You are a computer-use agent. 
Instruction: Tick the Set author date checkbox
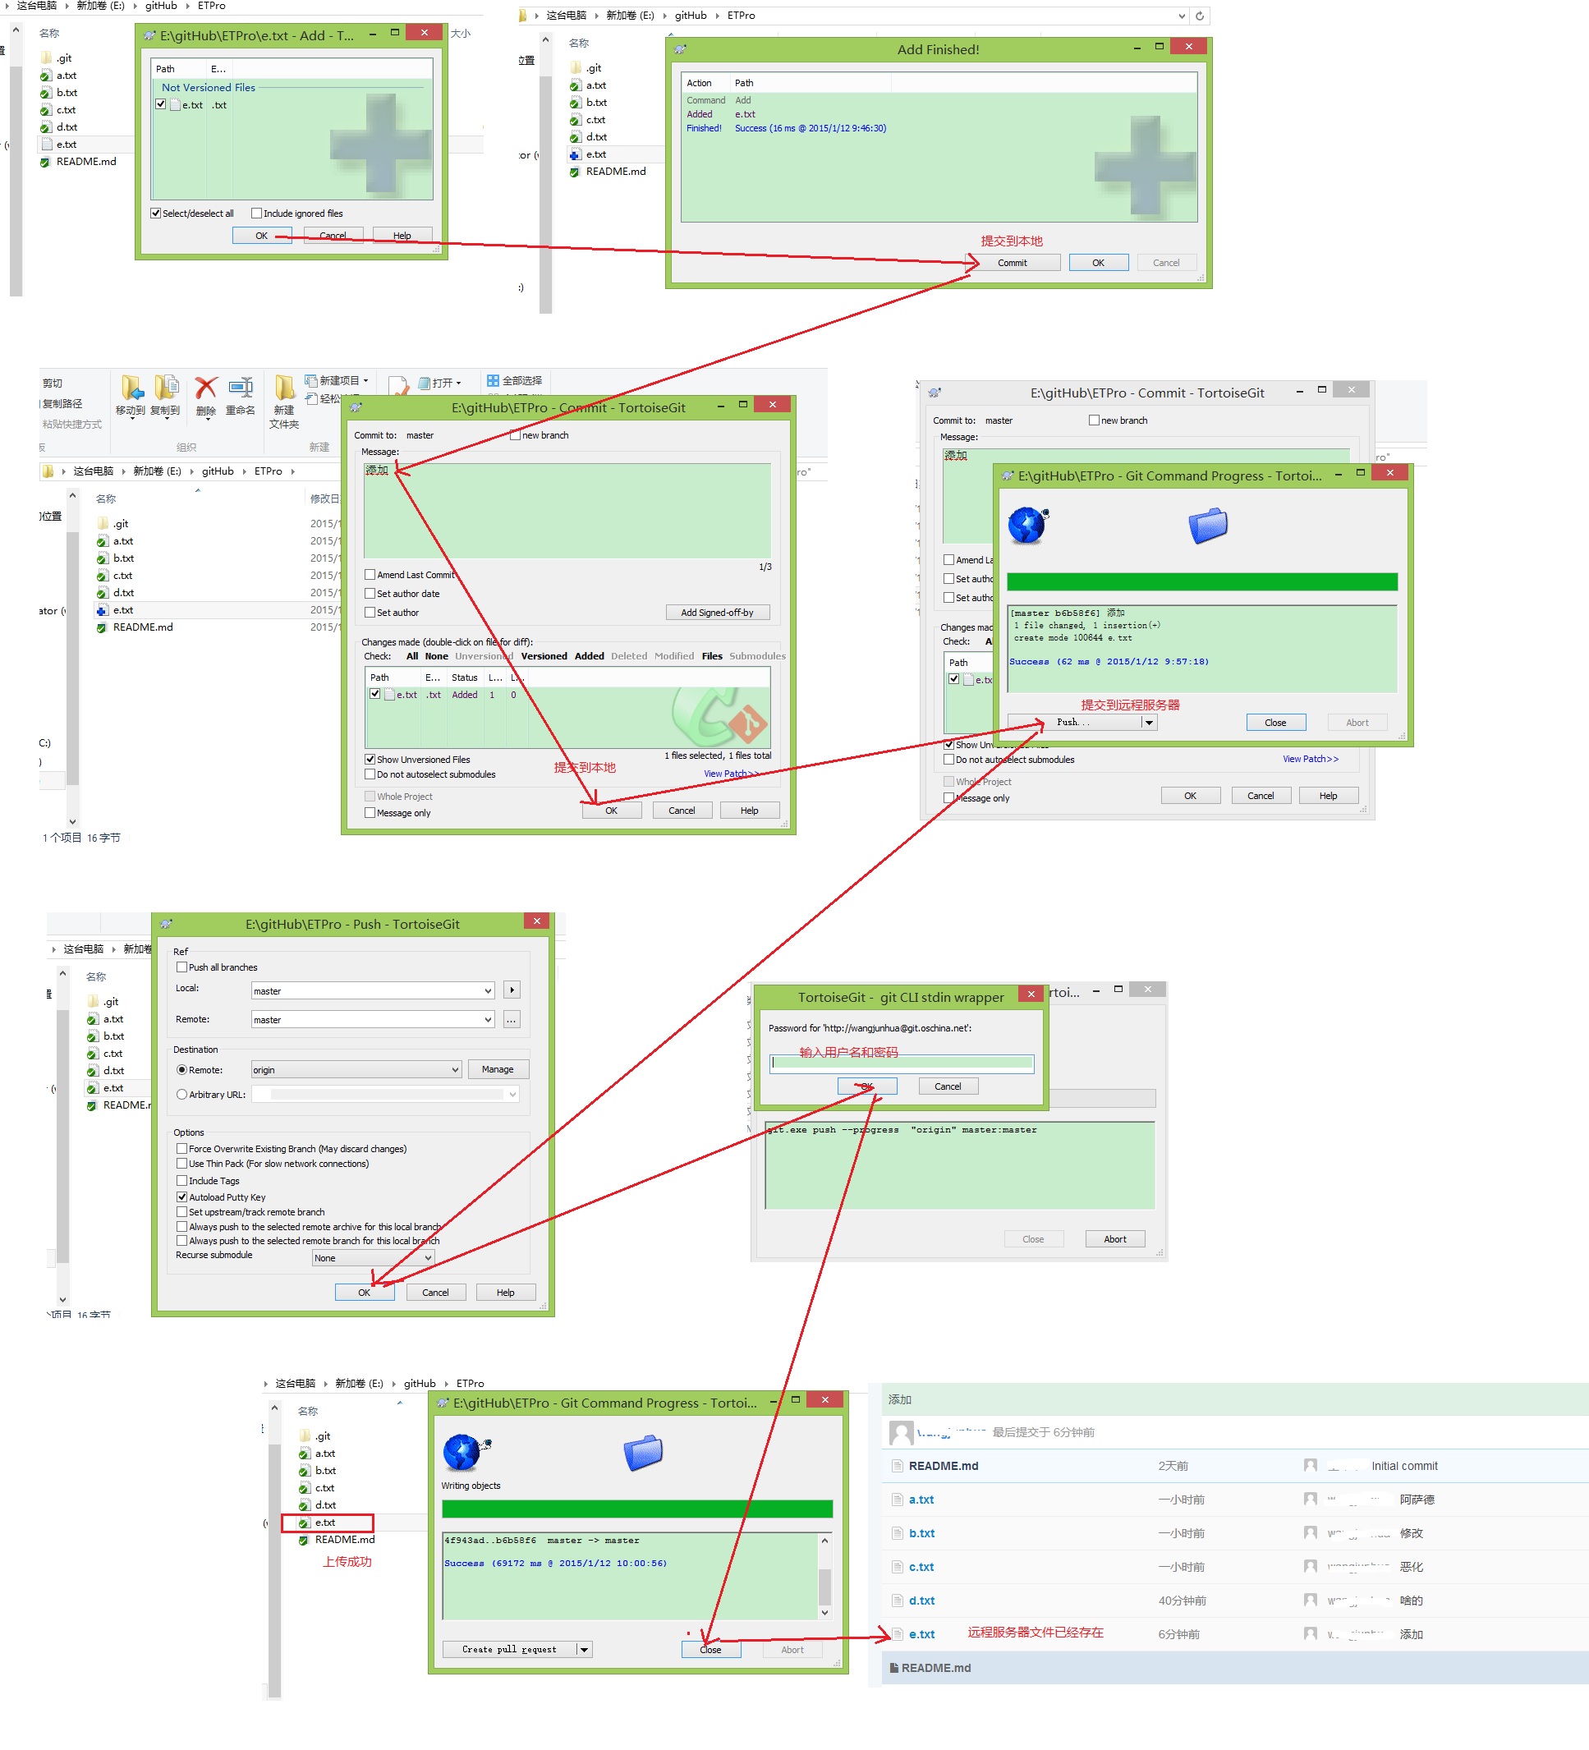pos(370,594)
